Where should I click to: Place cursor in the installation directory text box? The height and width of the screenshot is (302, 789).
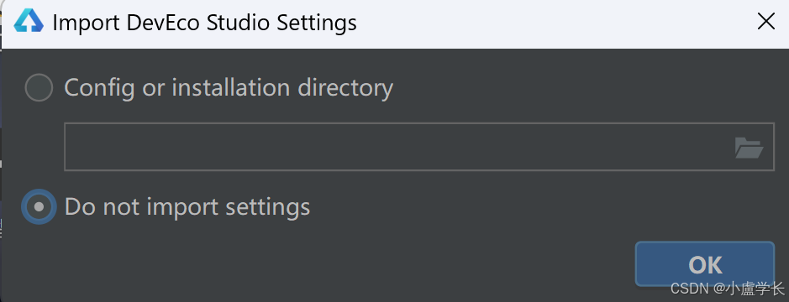pos(418,147)
